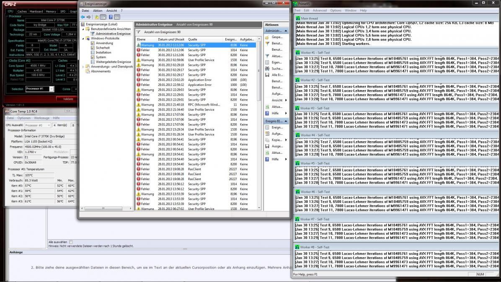This screenshot has width=501, height=282.
Task: Click the Prime95 title bar icon
Action: coord(295,4)
